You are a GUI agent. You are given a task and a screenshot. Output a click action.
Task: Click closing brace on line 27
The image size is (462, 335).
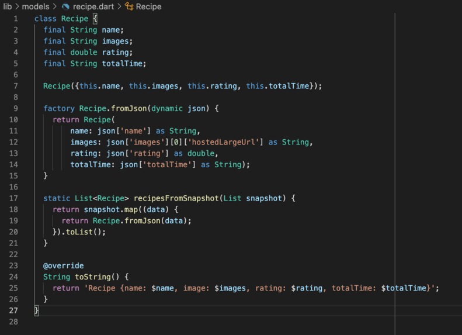tap(36, 310)
